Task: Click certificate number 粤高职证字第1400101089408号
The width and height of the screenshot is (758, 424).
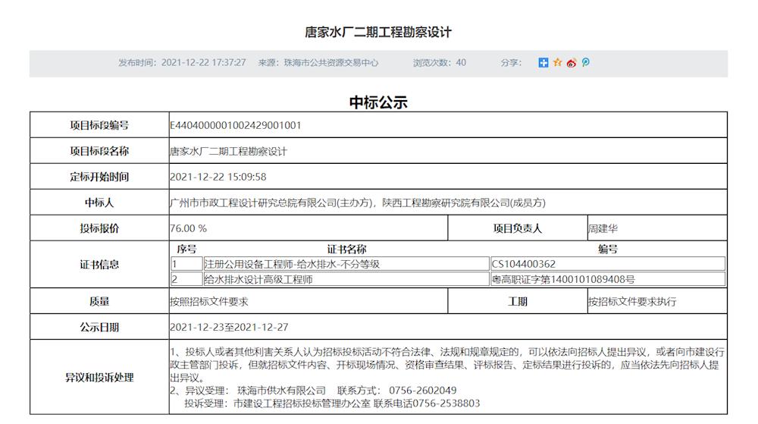Action: 563,279
